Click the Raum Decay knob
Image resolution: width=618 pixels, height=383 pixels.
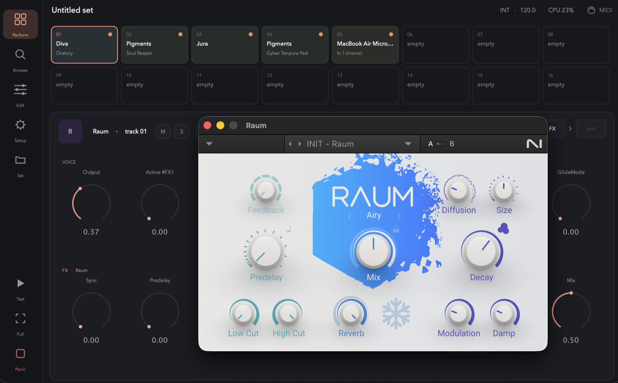coord(482,251)
